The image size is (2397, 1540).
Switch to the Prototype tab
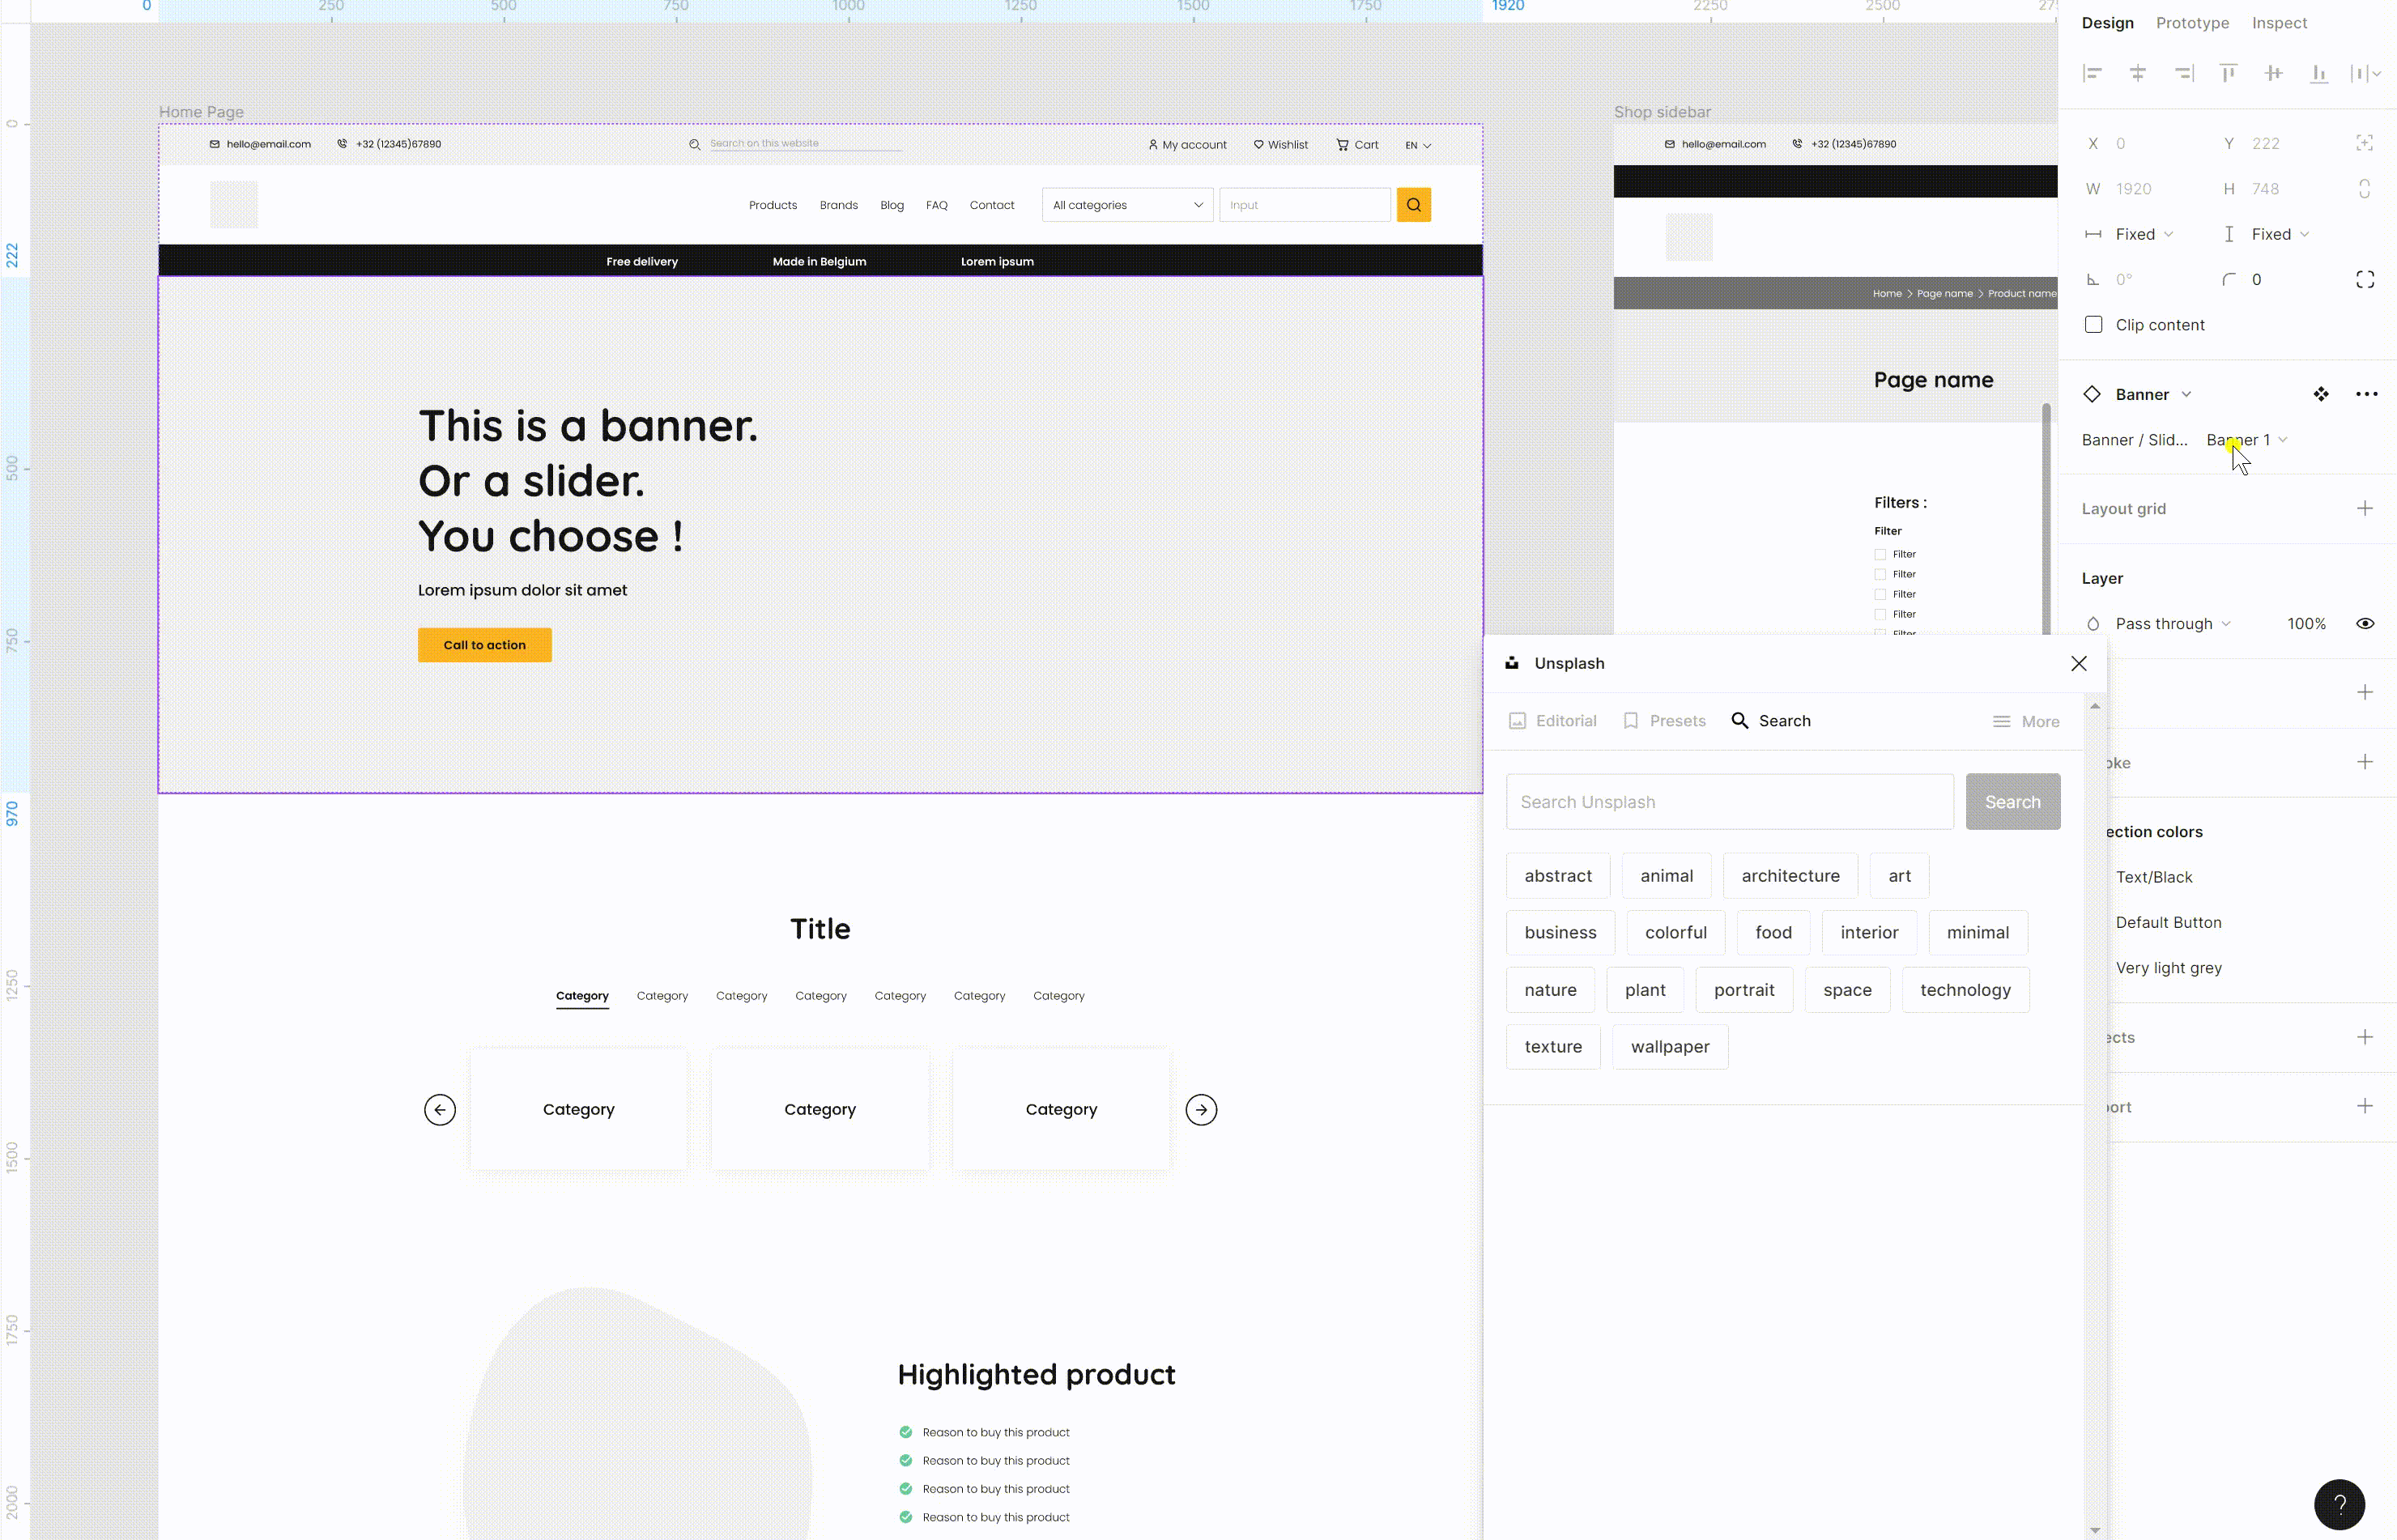click(2192, 23)
